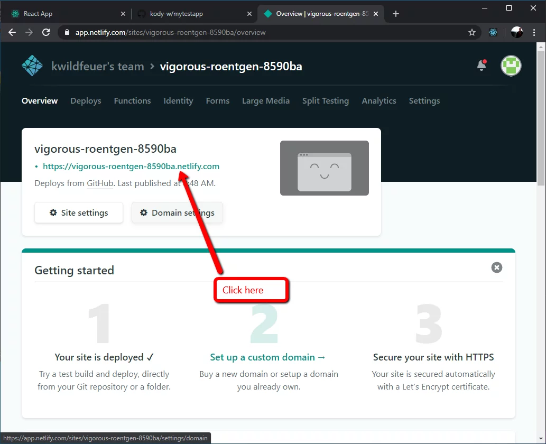The image size is (546, 444).
Task: Go to kwildfeuer's team breadcrumb
Action: [97, 66]
